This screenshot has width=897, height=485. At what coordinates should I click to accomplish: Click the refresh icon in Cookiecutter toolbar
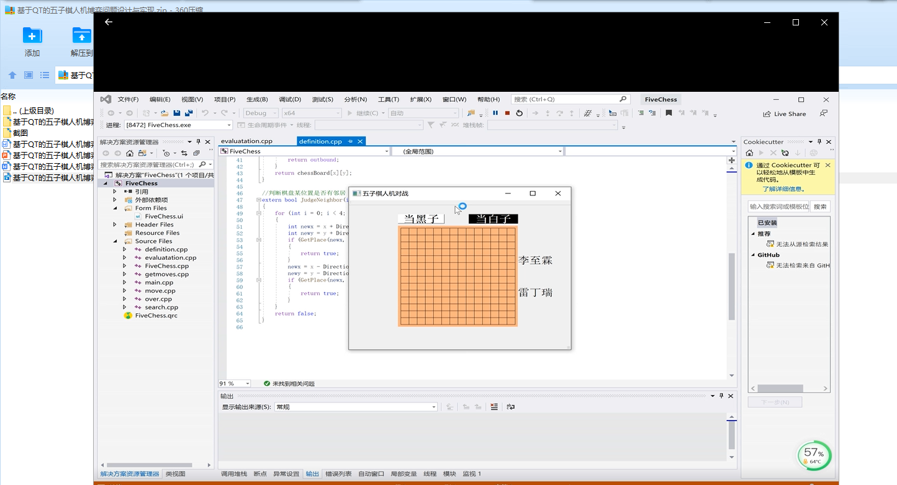pyautogui.click(x=785, y=153)
